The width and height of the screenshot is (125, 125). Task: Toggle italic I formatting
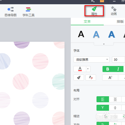point(118,69)
